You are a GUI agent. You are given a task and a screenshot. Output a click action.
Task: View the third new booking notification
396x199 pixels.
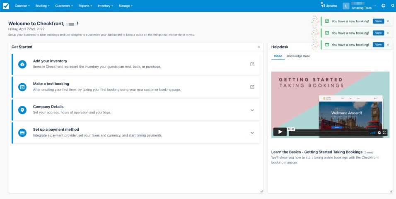[x=378, y=45]
